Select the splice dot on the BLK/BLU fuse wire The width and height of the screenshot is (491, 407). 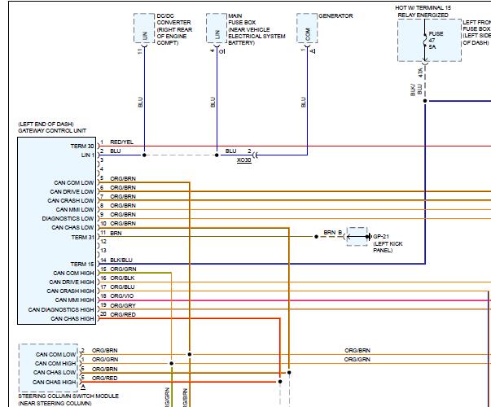(x=425, y=101)
